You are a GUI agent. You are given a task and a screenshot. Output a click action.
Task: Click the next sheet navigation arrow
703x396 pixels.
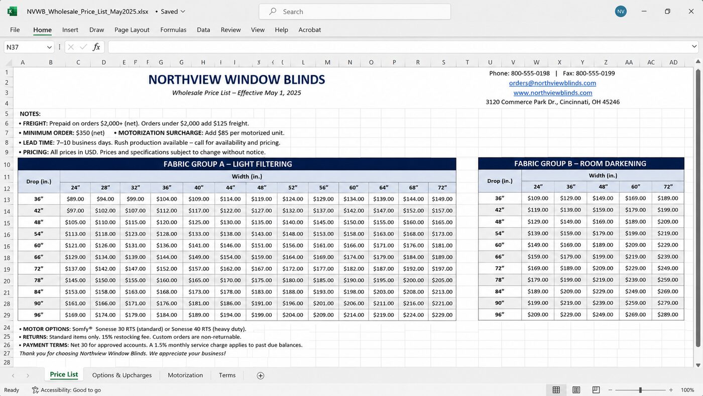pyautogui.click(x=28, y=375)
